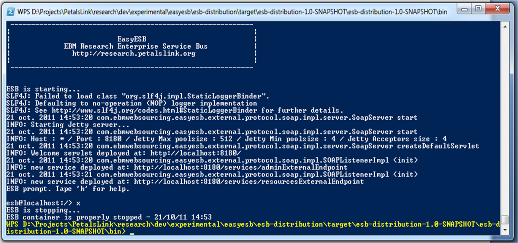This screenshot has height=243, width=518.
Task: Click the http://research.petalslink.org banner URL
Action: pos(134,54)
